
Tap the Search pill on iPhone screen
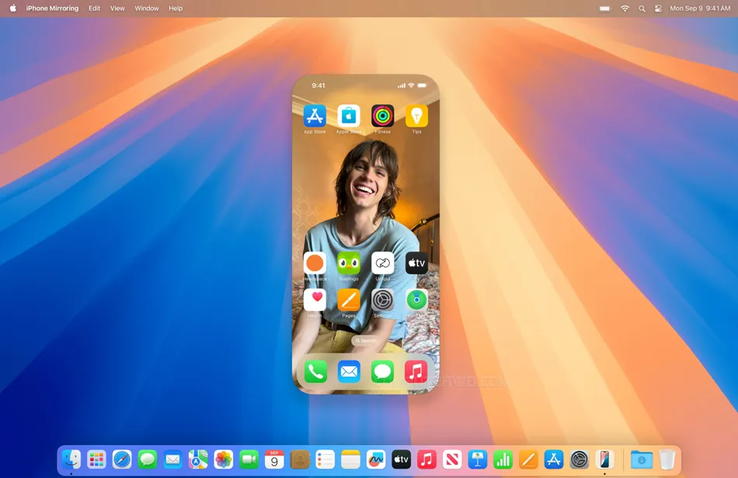(x=366, y=341)
